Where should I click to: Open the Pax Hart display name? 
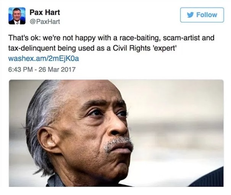tap(45, 12)
